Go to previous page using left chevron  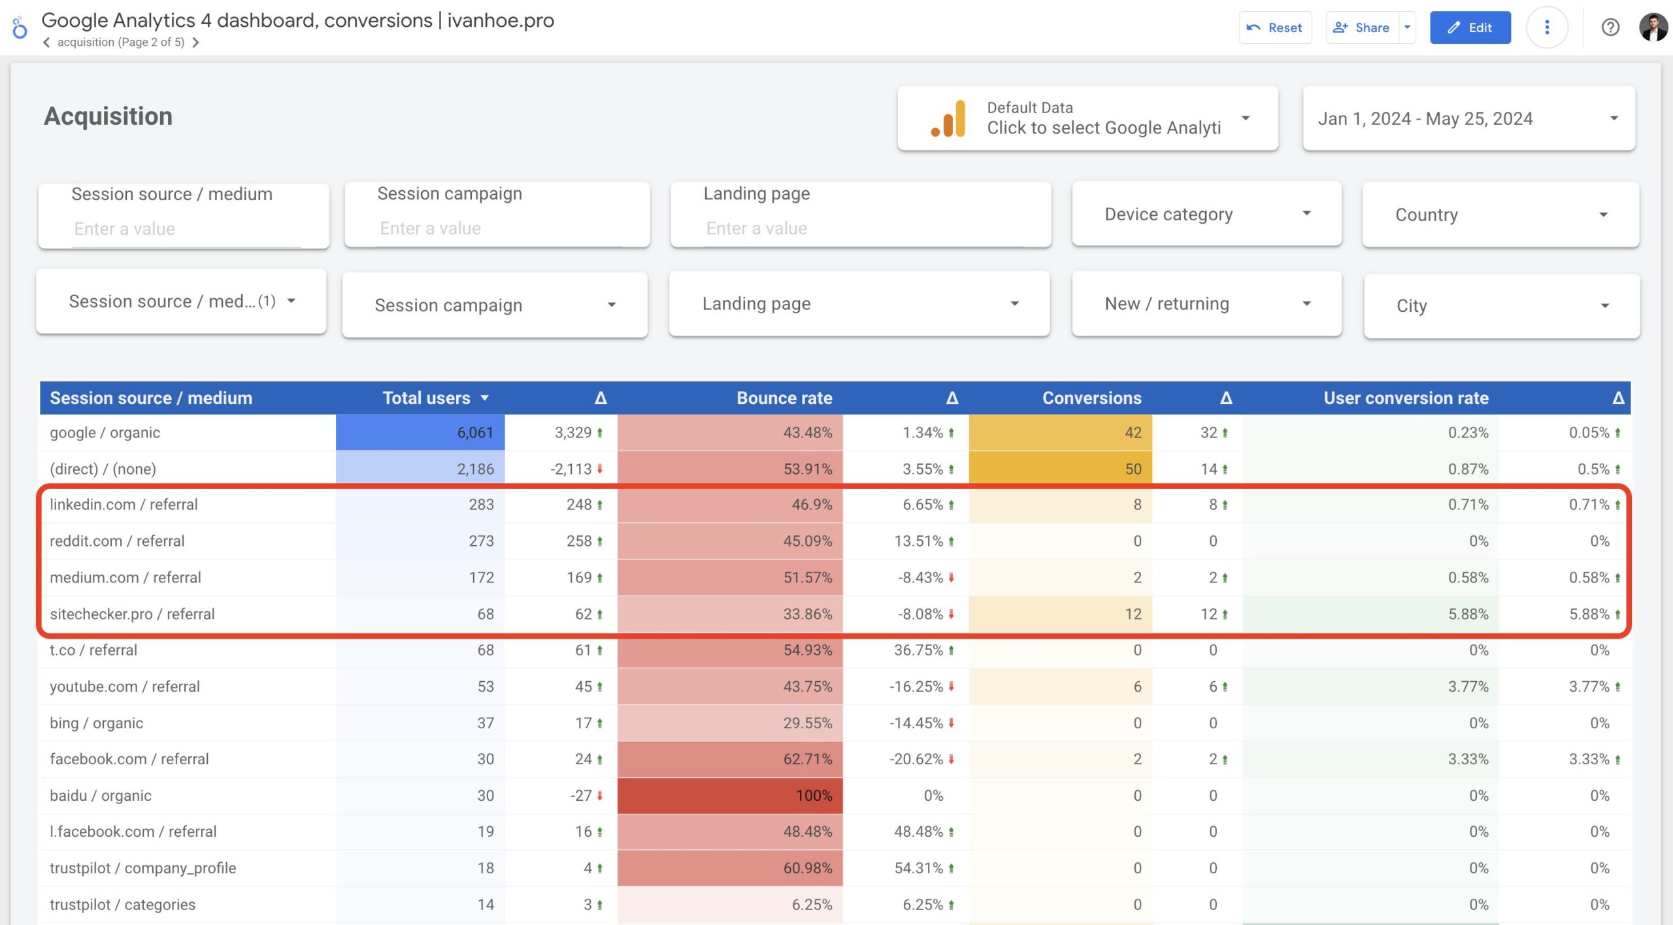pos(46,42)
